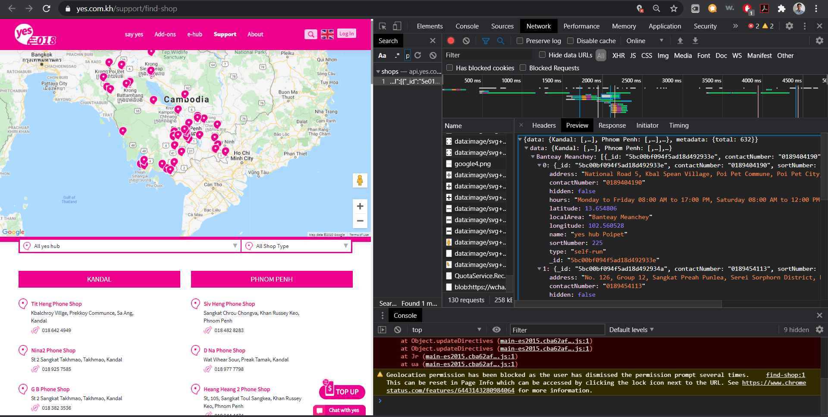Image resolution: width=828 pixels, height=417 pixels.
Task: Refresh the search results
Action: click(417, 55)
